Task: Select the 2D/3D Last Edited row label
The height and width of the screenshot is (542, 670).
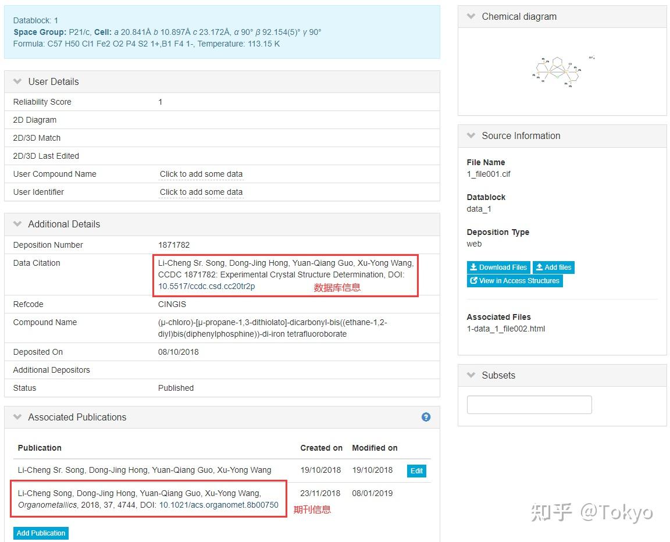Action: click(x=46, y=156)
